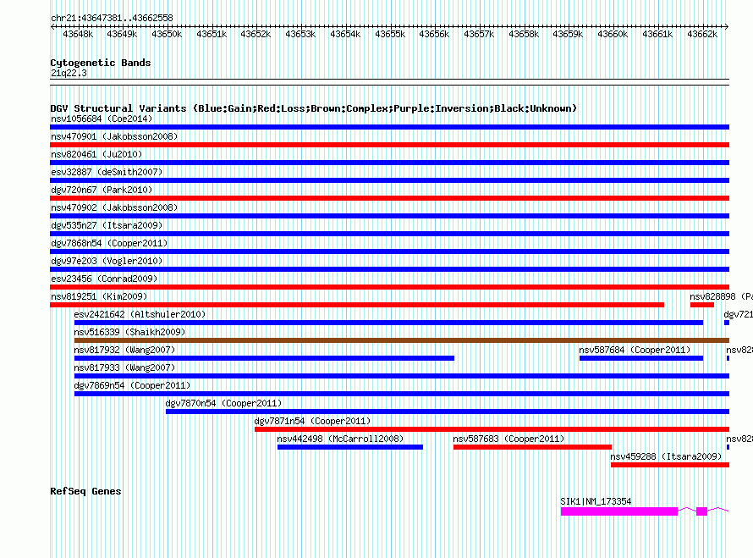Click the brown nsv516339 (Shaikh2009) complex bar
The width and height of the screenshot is (753, 558).
[x=402, y=340]
